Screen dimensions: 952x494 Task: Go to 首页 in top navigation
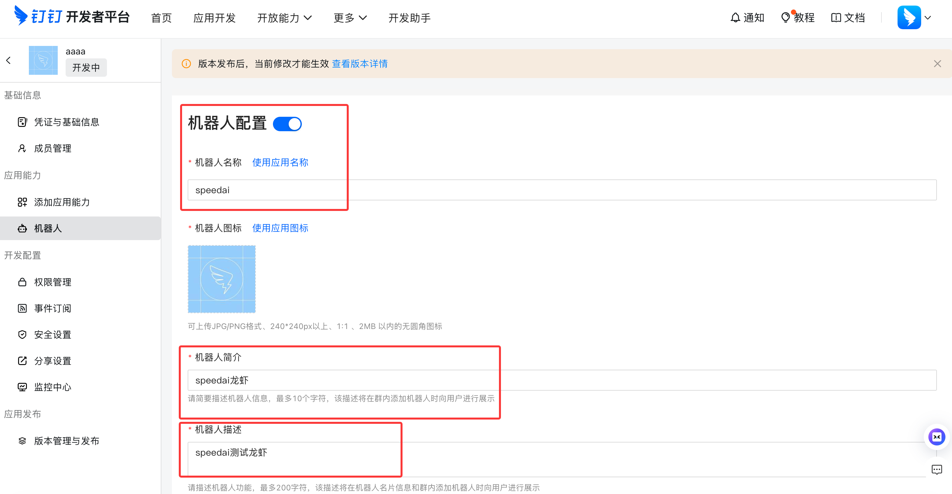coord(161,18)
